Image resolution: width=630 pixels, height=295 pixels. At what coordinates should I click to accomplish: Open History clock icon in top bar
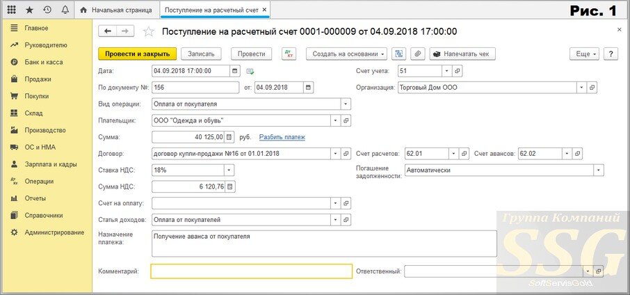click(47, 10)
